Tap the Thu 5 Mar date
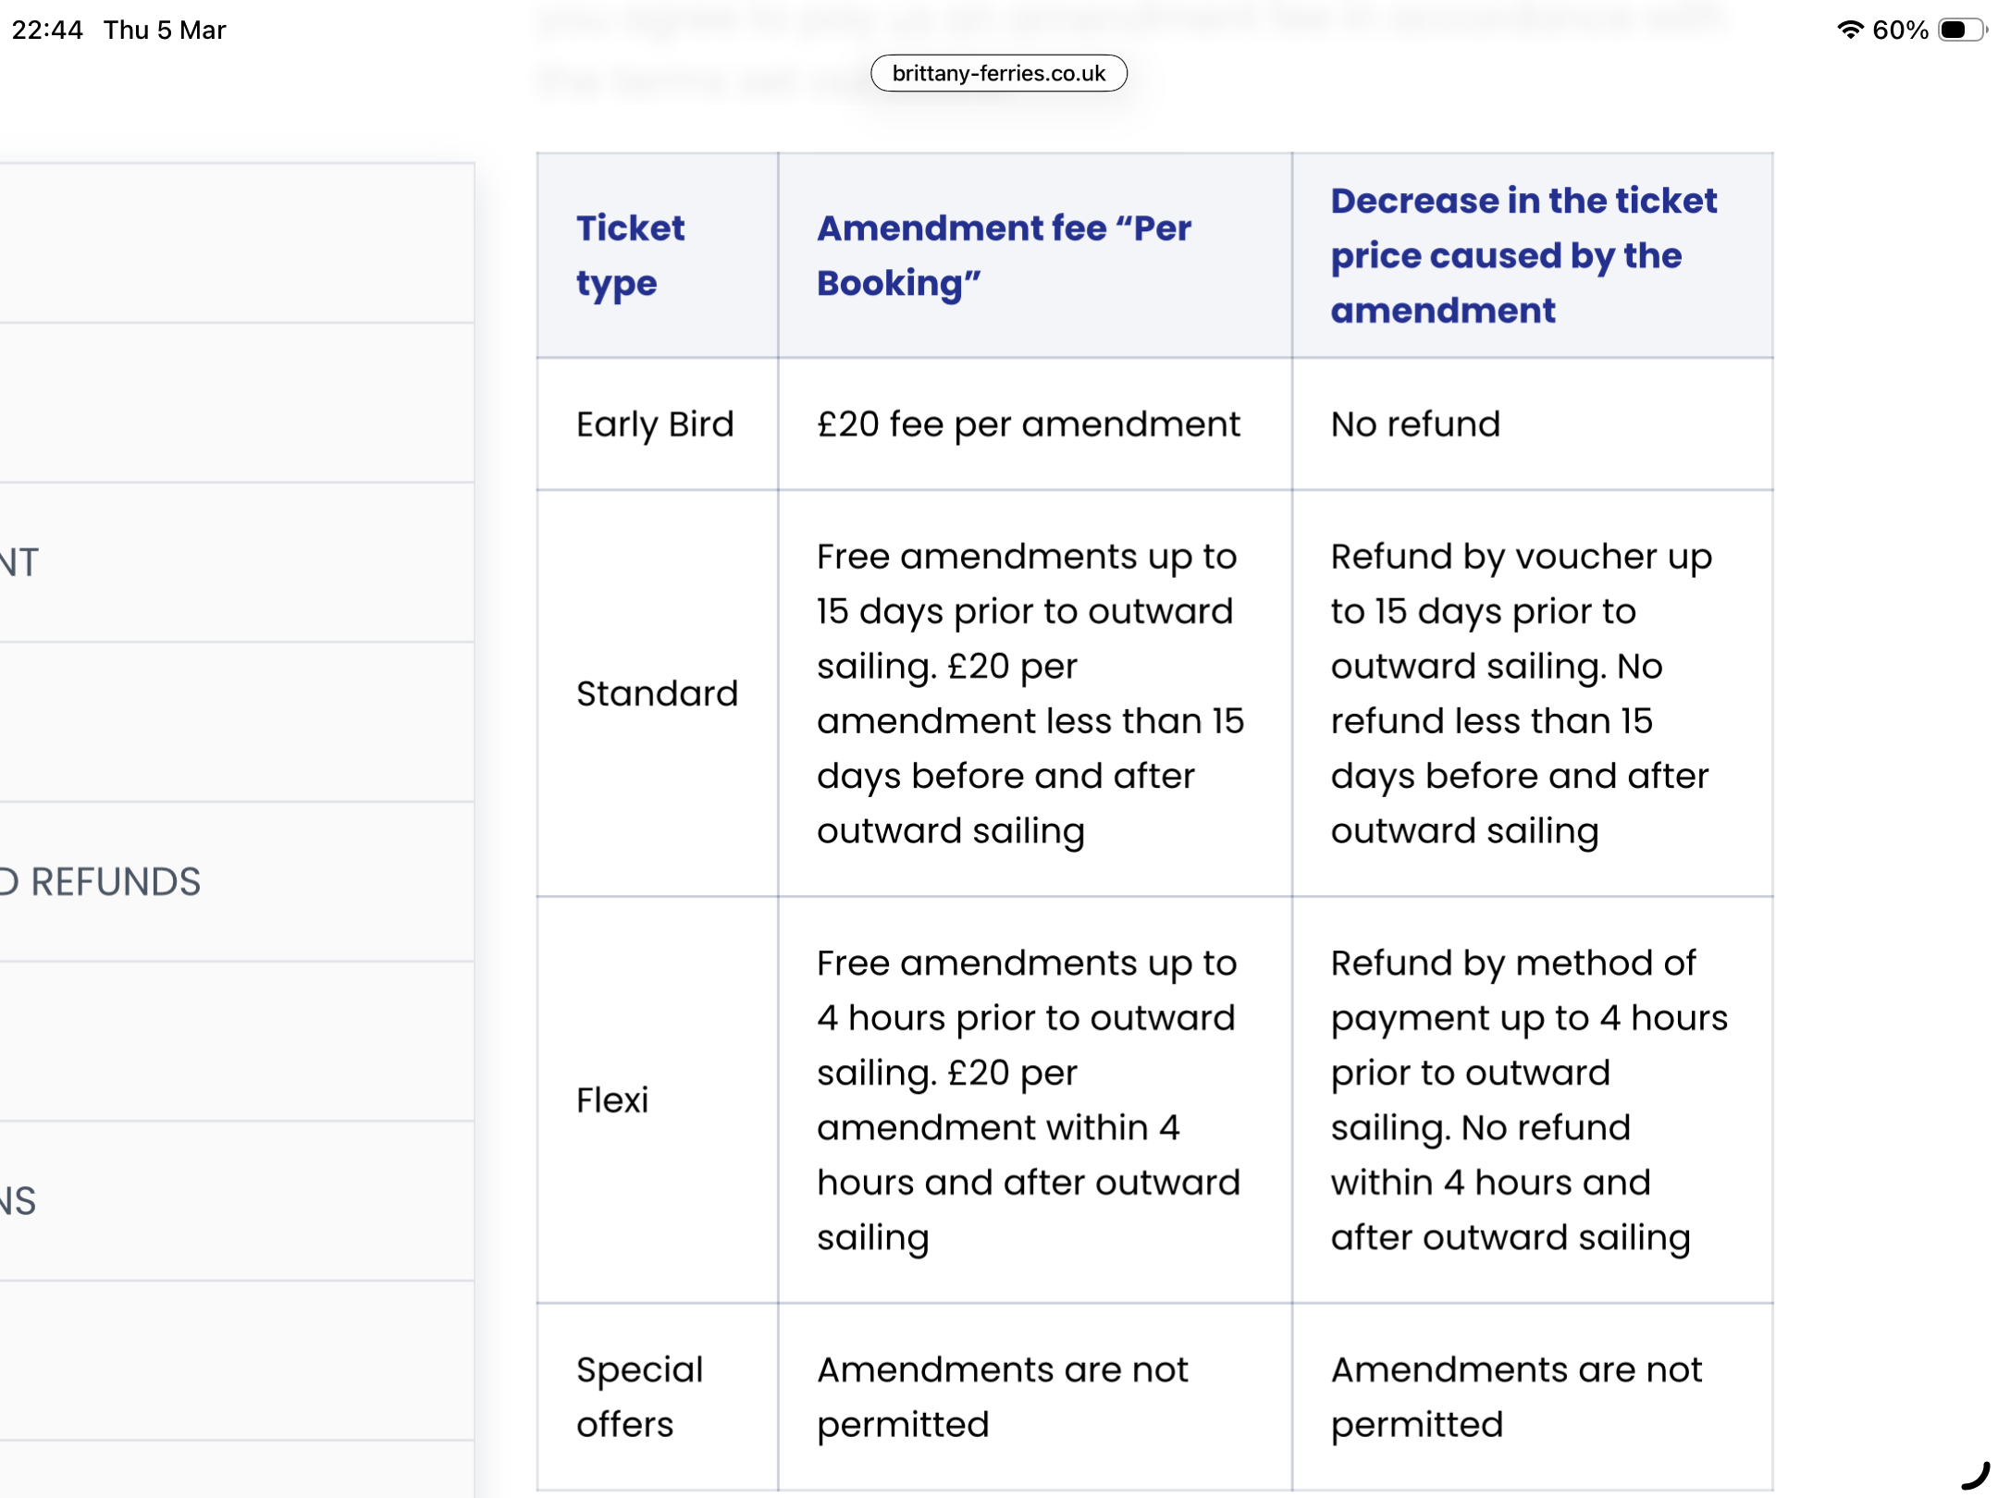The height and width of the screenshot is (1498, 1998). (165, 30)
